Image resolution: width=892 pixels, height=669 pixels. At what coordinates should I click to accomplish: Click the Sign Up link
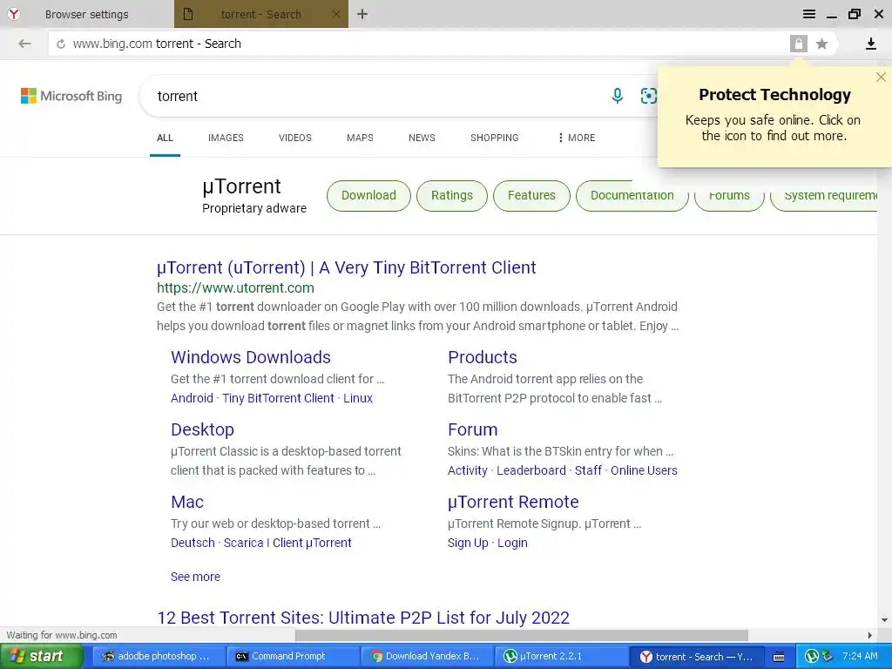pos(468,543)
